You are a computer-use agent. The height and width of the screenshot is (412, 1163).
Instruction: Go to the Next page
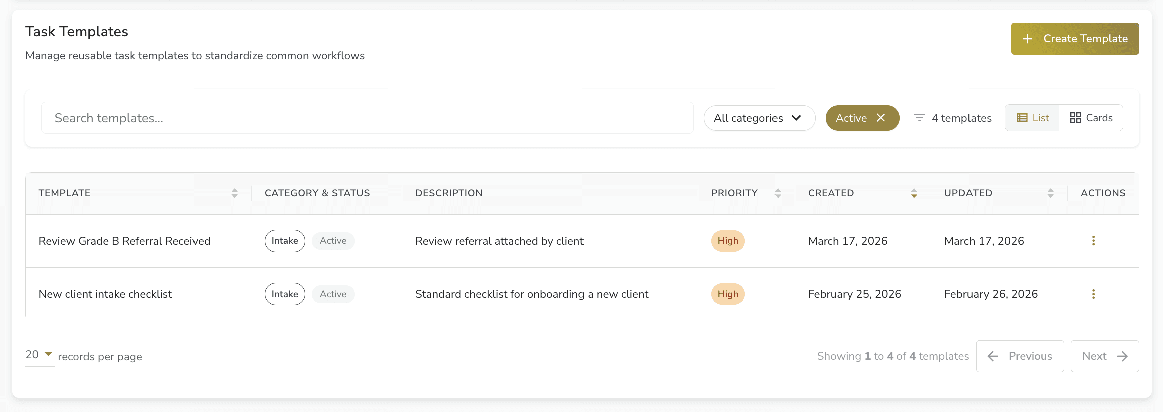pos(1104,356)
